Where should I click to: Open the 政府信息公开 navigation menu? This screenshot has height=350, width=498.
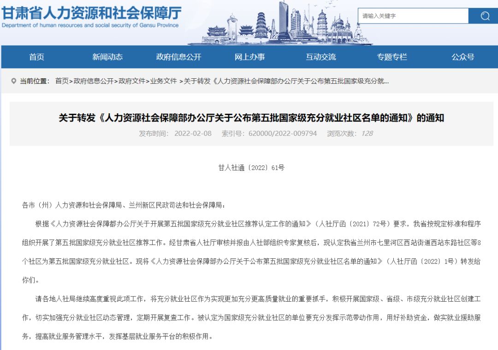pos(178,57)
